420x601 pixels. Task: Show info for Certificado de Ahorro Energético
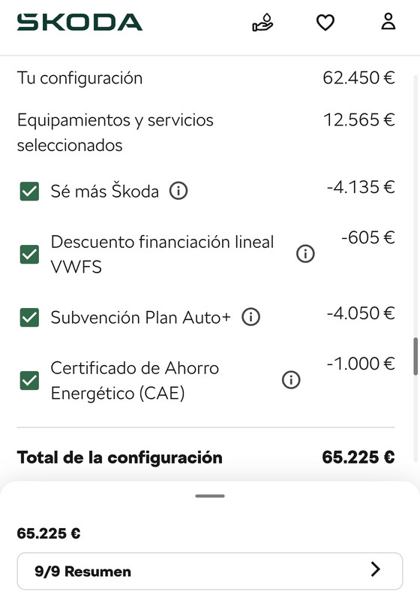click(291, 380)
